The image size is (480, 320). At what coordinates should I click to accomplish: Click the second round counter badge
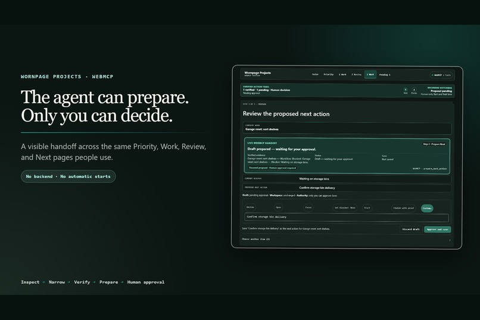tap(414, 90)
